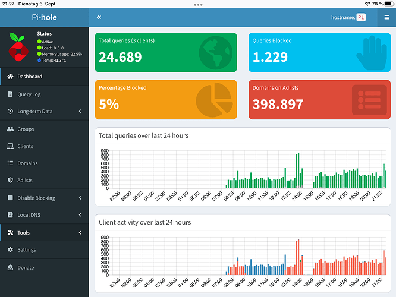Screen dimensions: 396x297
Task: Click the Clients laptop icon
Action: [10, 146]
